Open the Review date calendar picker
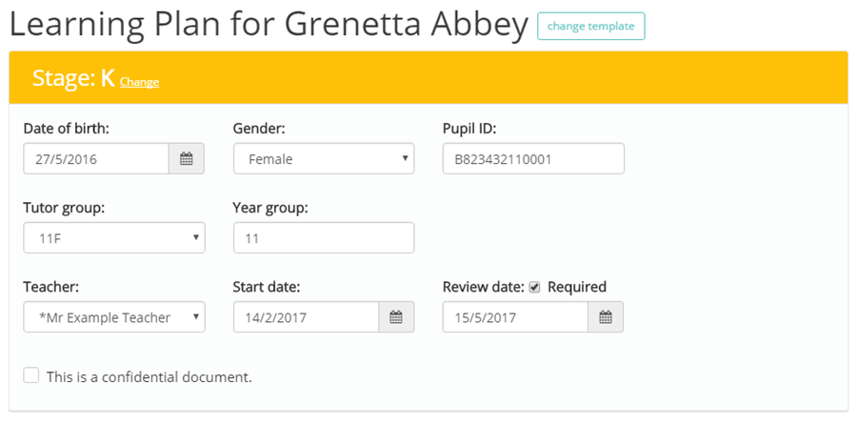Viewport: 859px width, 424px height. [606, 317]
